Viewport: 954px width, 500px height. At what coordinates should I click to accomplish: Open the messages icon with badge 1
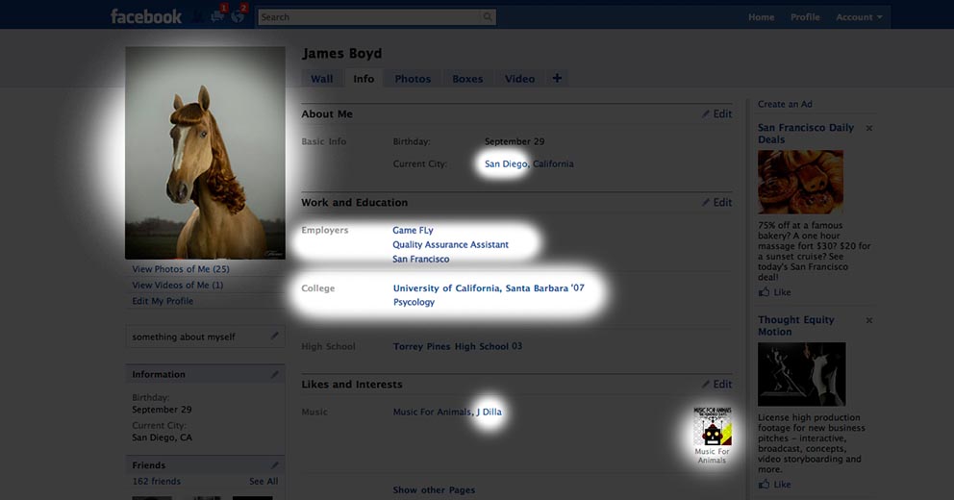[x=217, y=16]
